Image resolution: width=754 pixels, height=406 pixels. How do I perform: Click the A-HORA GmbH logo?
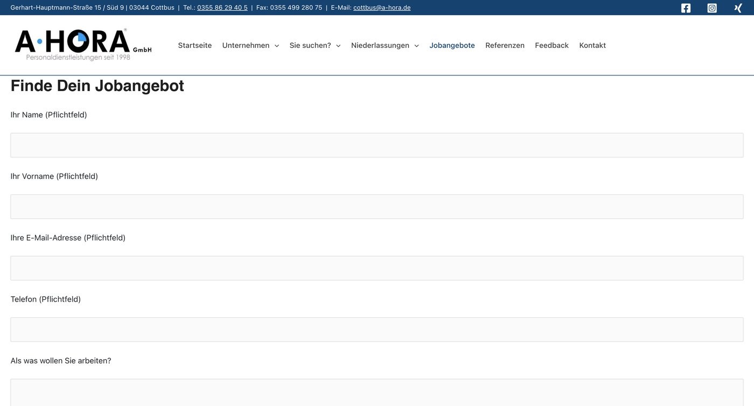coord(83,45)
